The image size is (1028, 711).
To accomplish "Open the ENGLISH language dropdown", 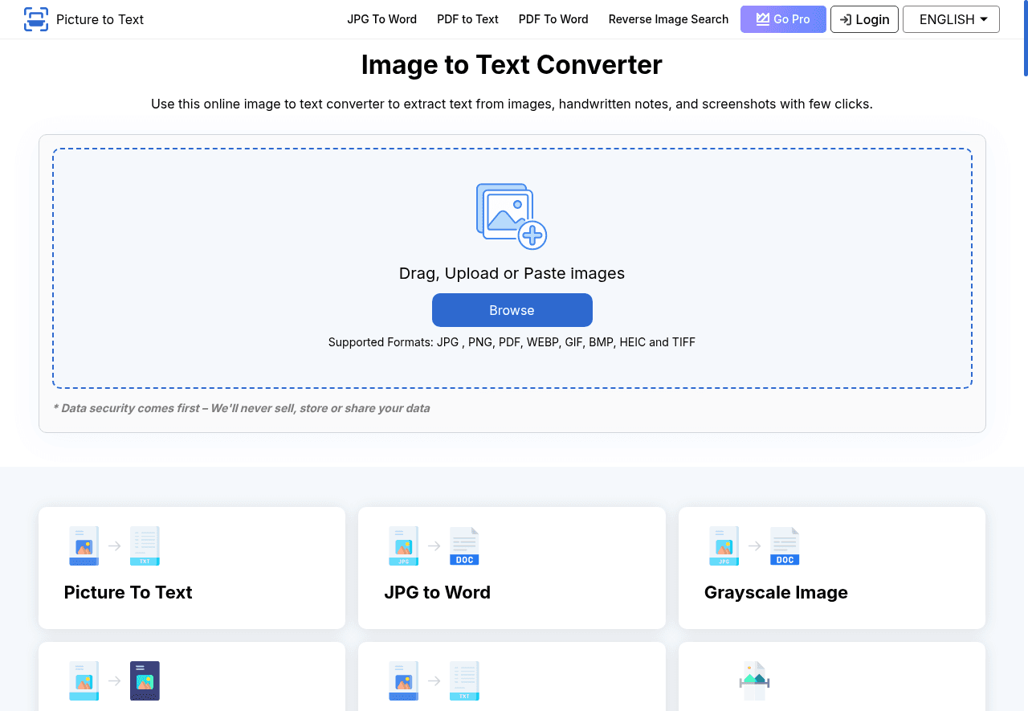I will (951, 19).
